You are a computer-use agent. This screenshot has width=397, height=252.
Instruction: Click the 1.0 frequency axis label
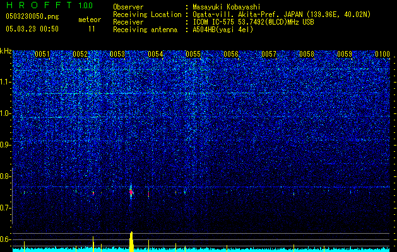[5, 113]
